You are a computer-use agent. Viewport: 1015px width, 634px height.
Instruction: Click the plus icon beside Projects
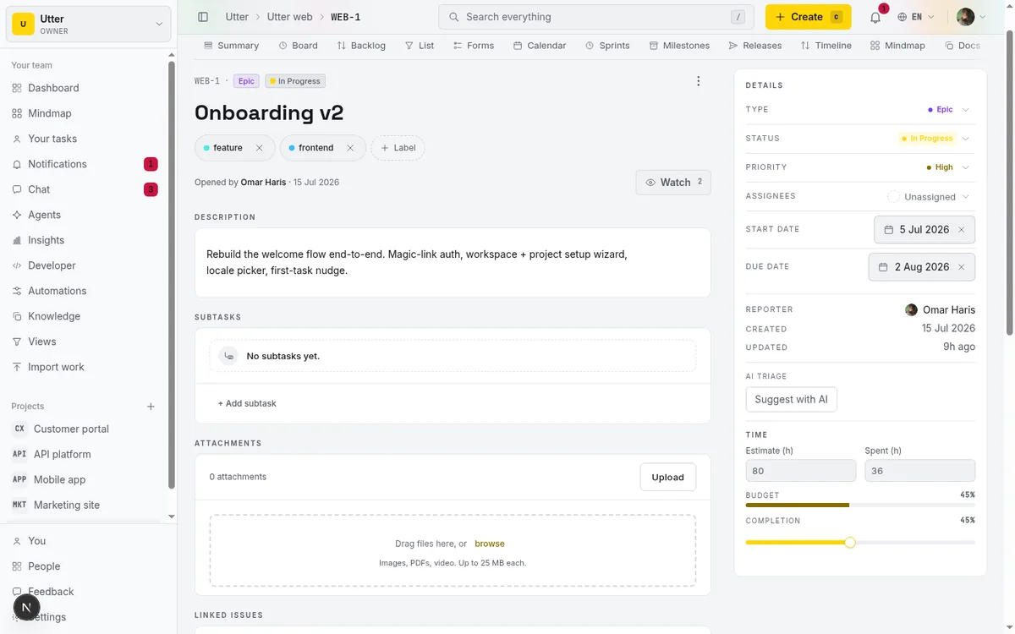(x=151, y=407)
